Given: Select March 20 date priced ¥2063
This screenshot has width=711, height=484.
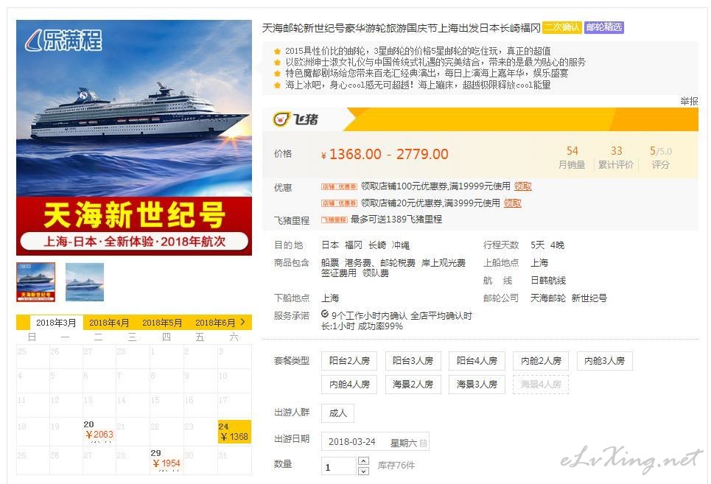Looking at the screenshot, I should point(99,432).
